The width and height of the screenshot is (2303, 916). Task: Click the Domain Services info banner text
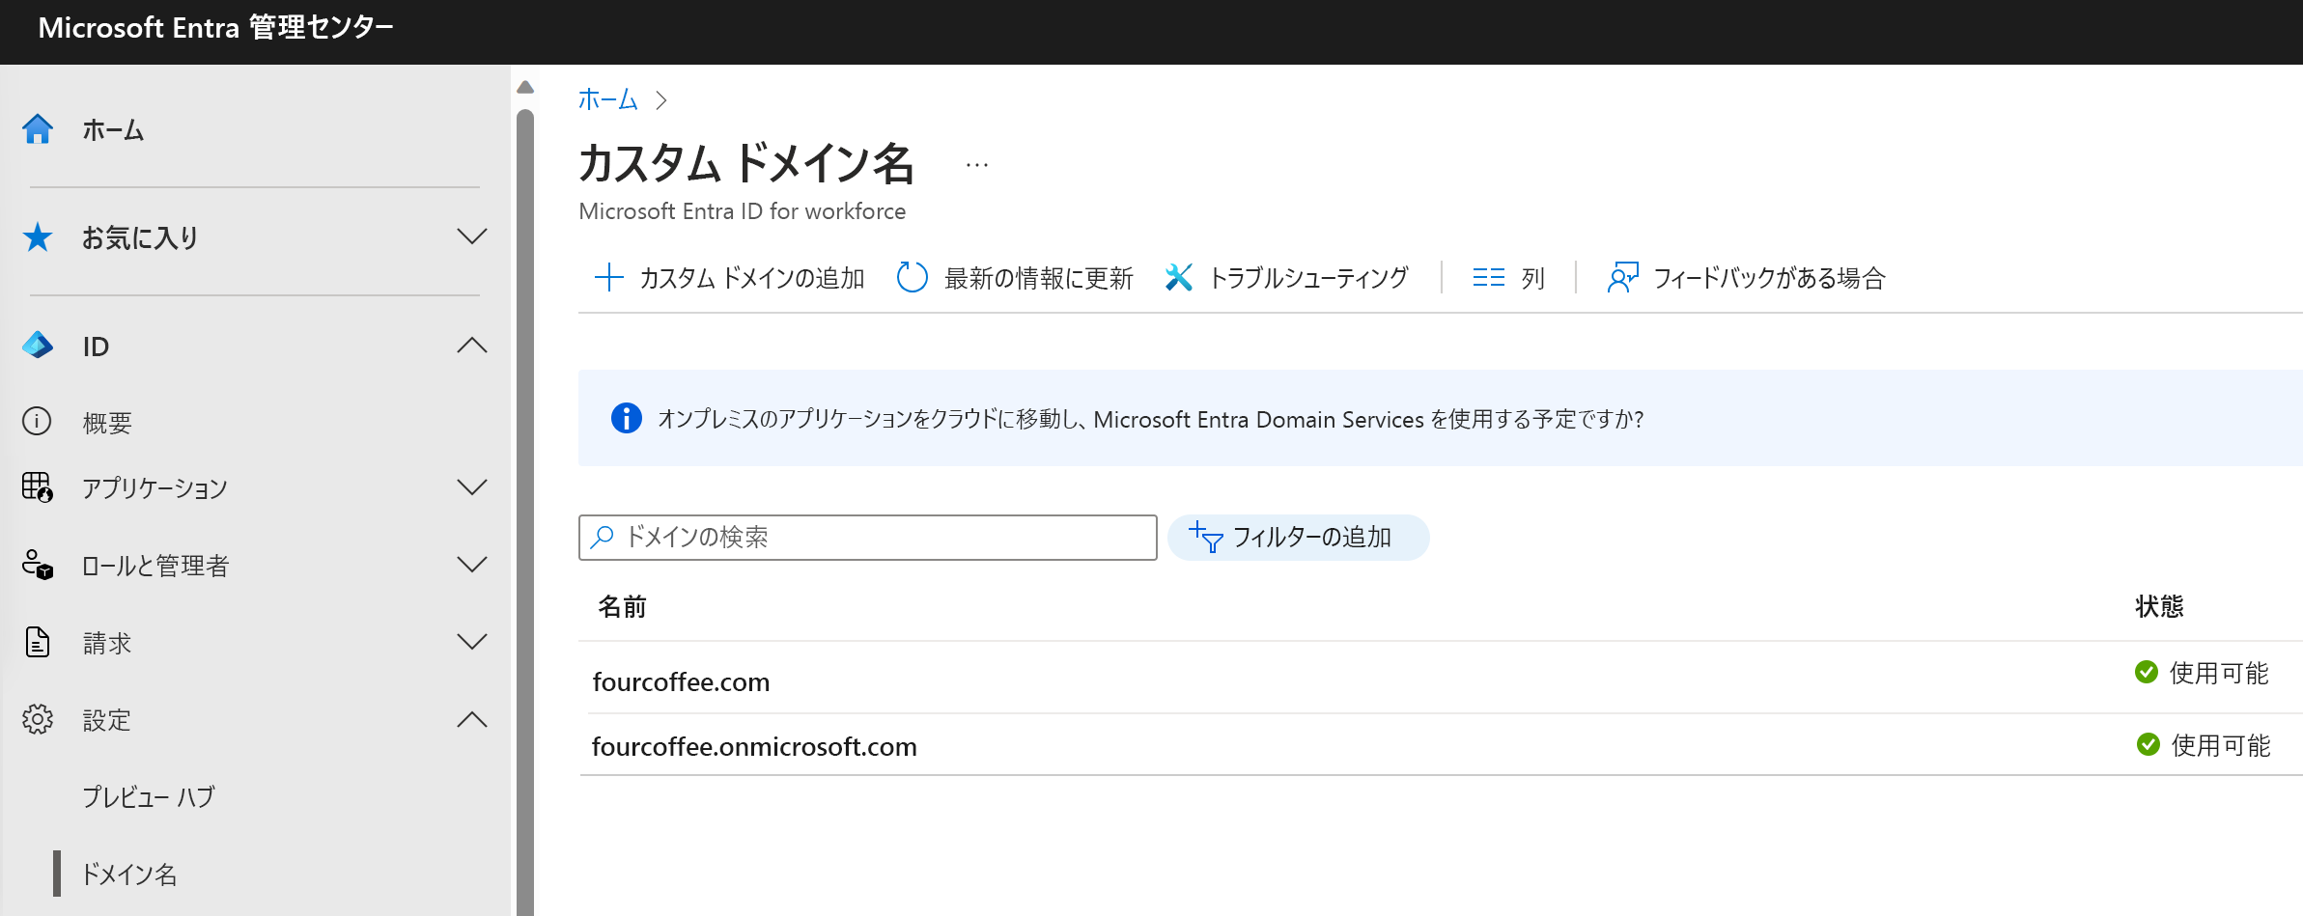1151,419
